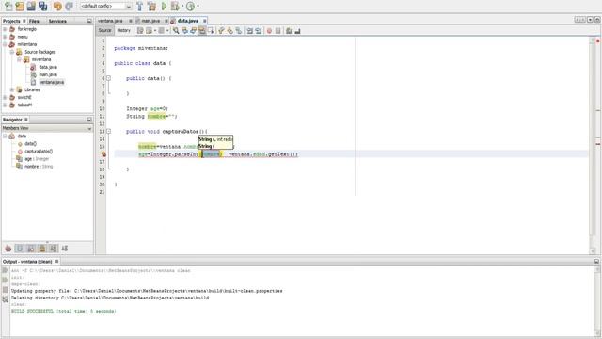Select capturaDatos() in Navigator
Image resolution: width=602 pixels, height=339 pixels.
coord(39,151)
